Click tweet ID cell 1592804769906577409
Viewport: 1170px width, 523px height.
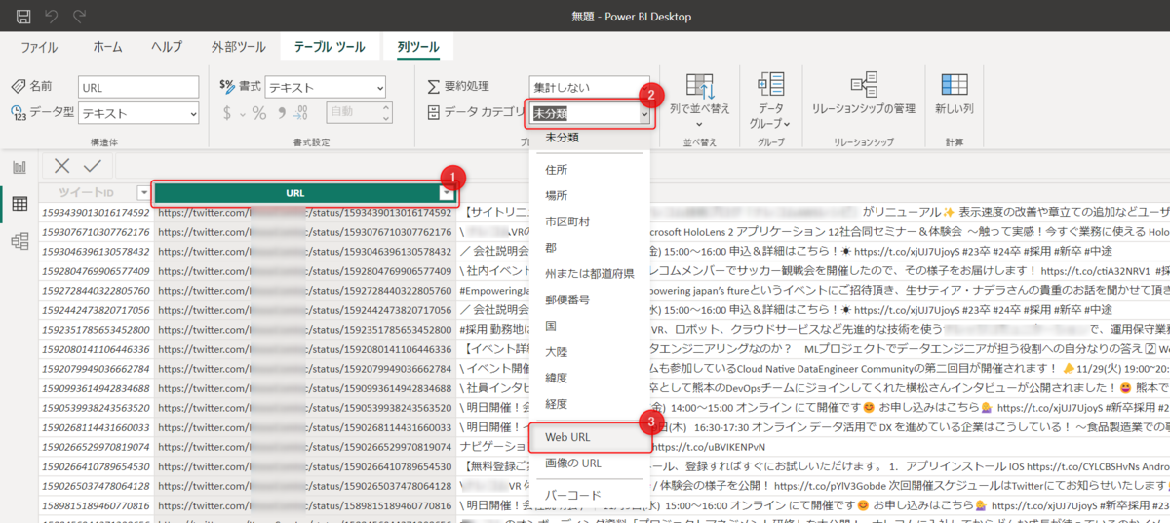[96, 271]
